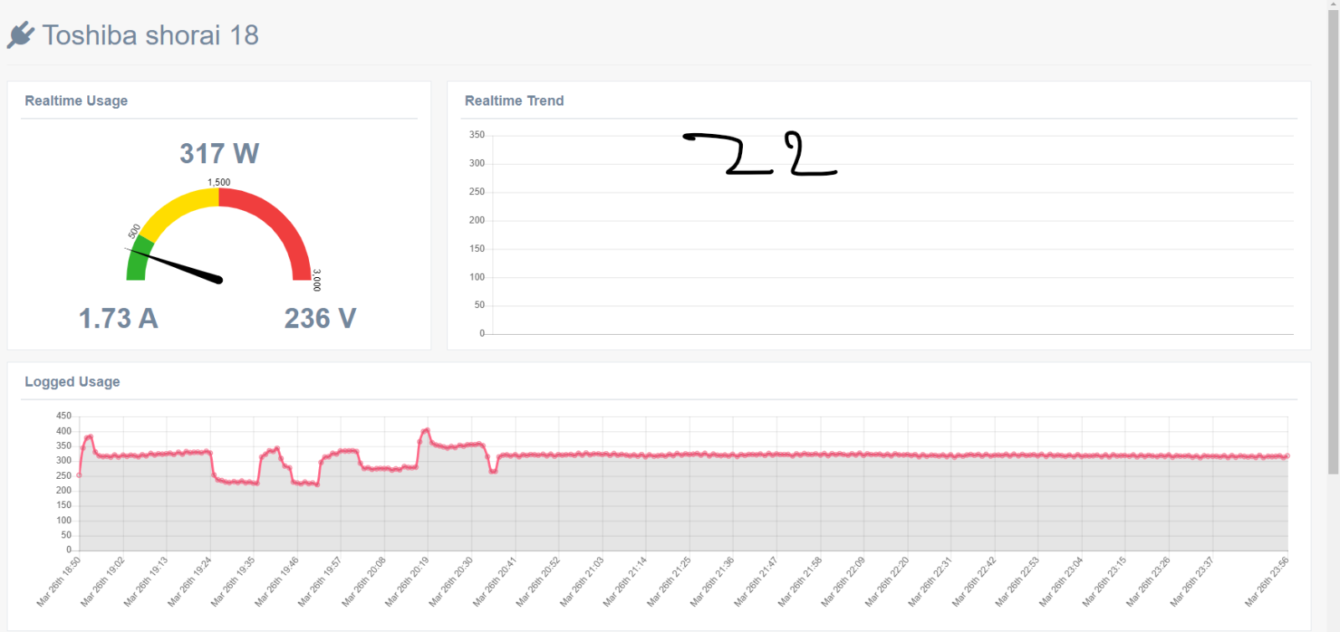Click the Mar 26th 19:46 axis label
This screenshot has width=1340, height=632.
click(x=276, y=582)
